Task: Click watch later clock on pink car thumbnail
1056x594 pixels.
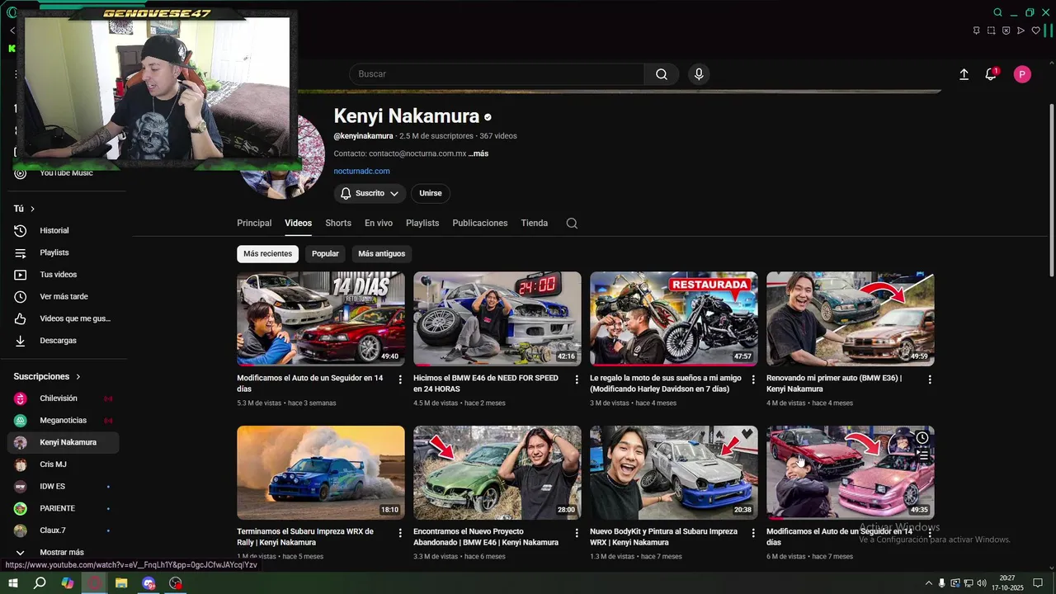Action: point(922,438)
